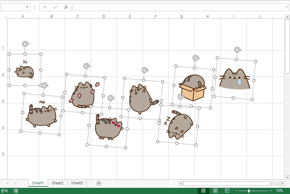
Task: Click rotation handle of sleeping cat picture
Action: coord(181,96)
